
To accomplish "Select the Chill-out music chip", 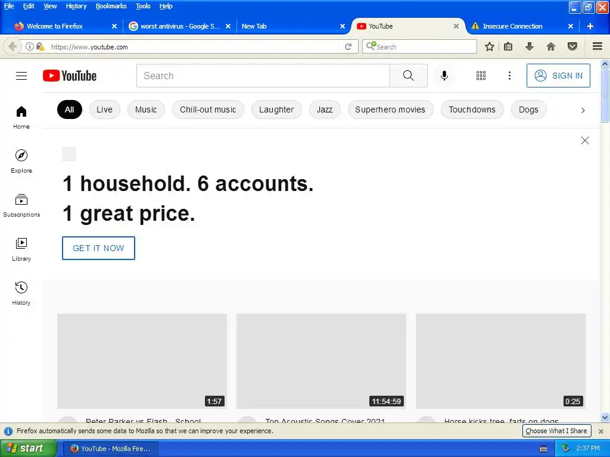I will click(x=208, y=109).
